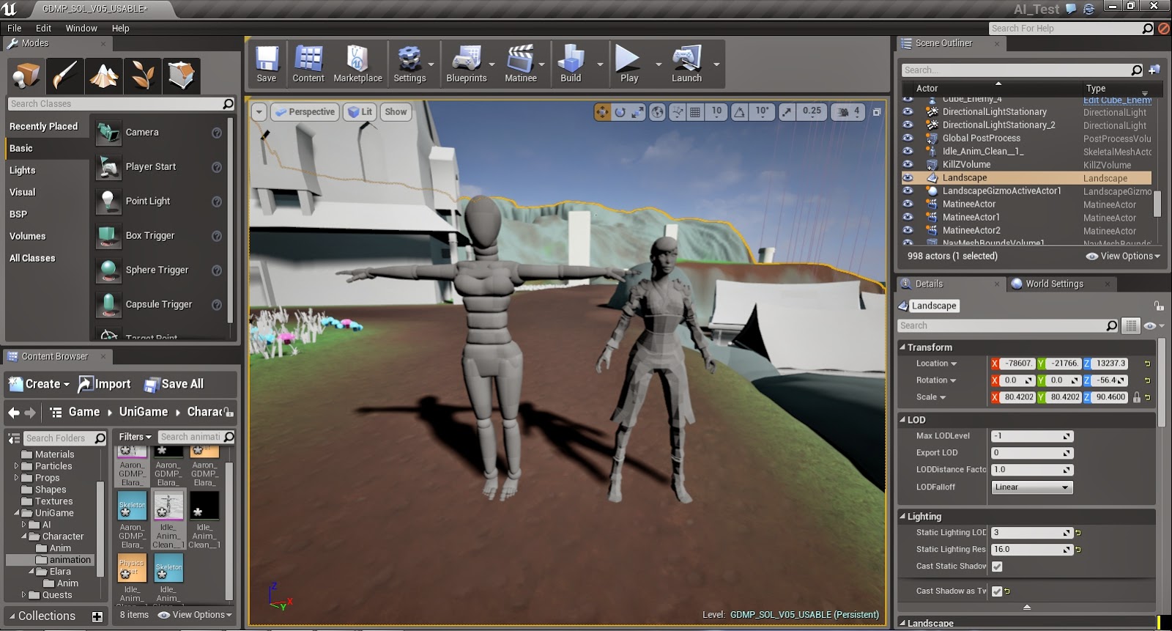Toggle scale snapping in viewport

point(787,112)
